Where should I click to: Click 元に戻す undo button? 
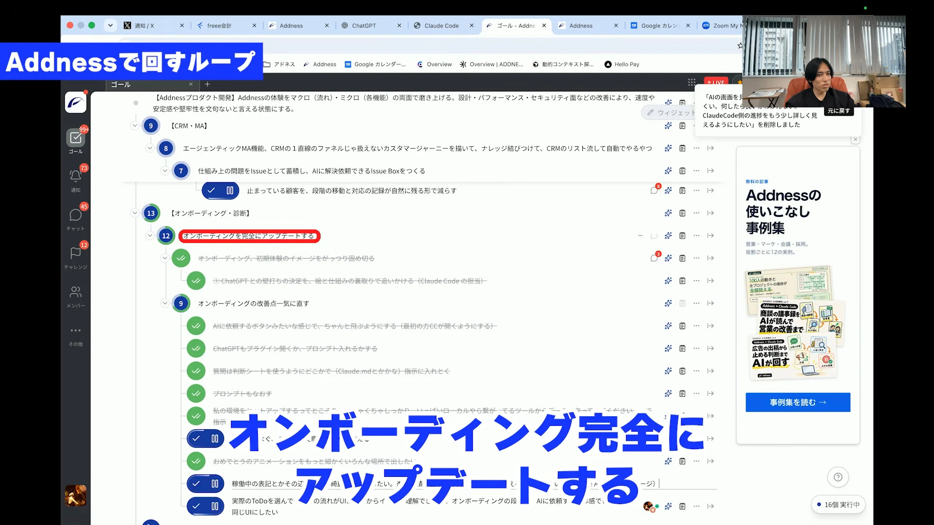coord(839,111)
